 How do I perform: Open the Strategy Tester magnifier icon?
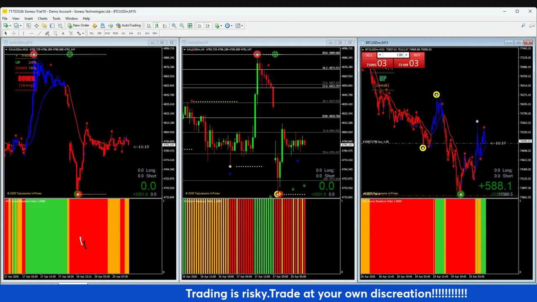point(60,26)
